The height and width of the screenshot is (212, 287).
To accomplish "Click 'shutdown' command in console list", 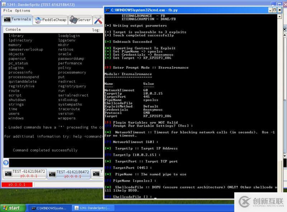I will 17,100.
